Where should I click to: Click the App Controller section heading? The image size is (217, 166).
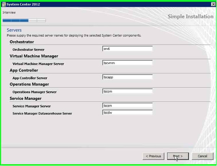24,70
